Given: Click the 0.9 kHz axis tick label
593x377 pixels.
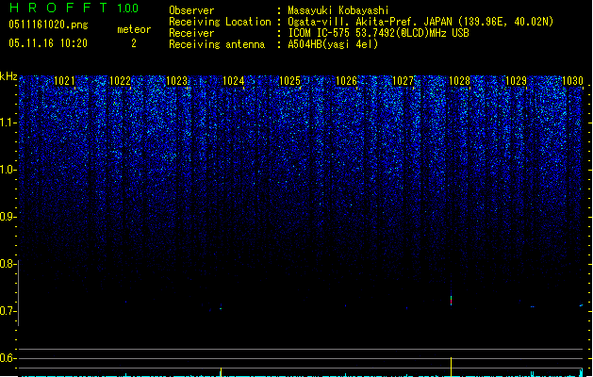Looking at the screenshot, I should 8,217.
